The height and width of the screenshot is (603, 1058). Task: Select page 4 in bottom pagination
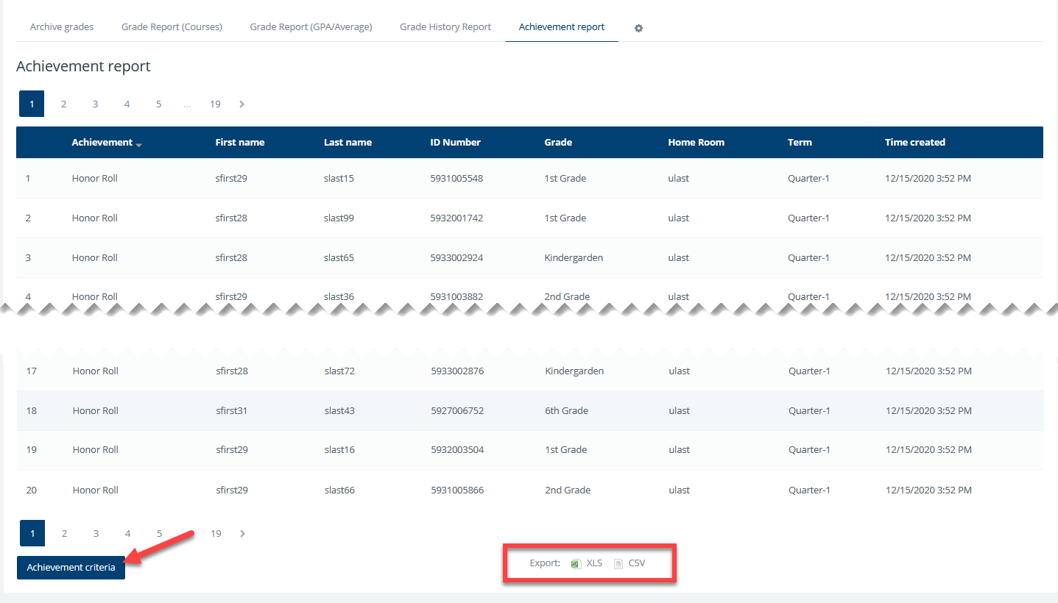127,534
